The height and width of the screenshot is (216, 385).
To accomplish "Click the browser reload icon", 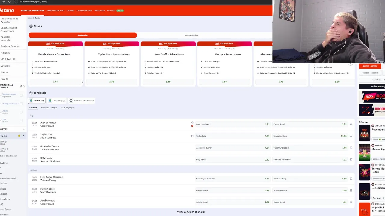I will [9, 1].
